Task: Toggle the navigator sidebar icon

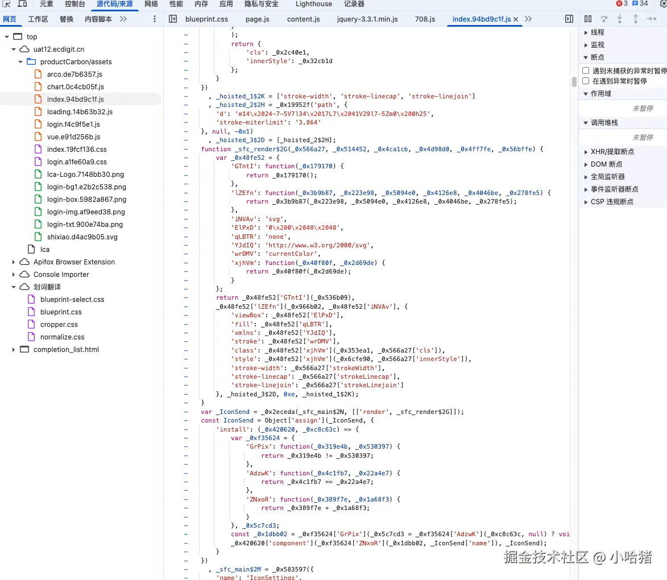Action: pos(173,19)
